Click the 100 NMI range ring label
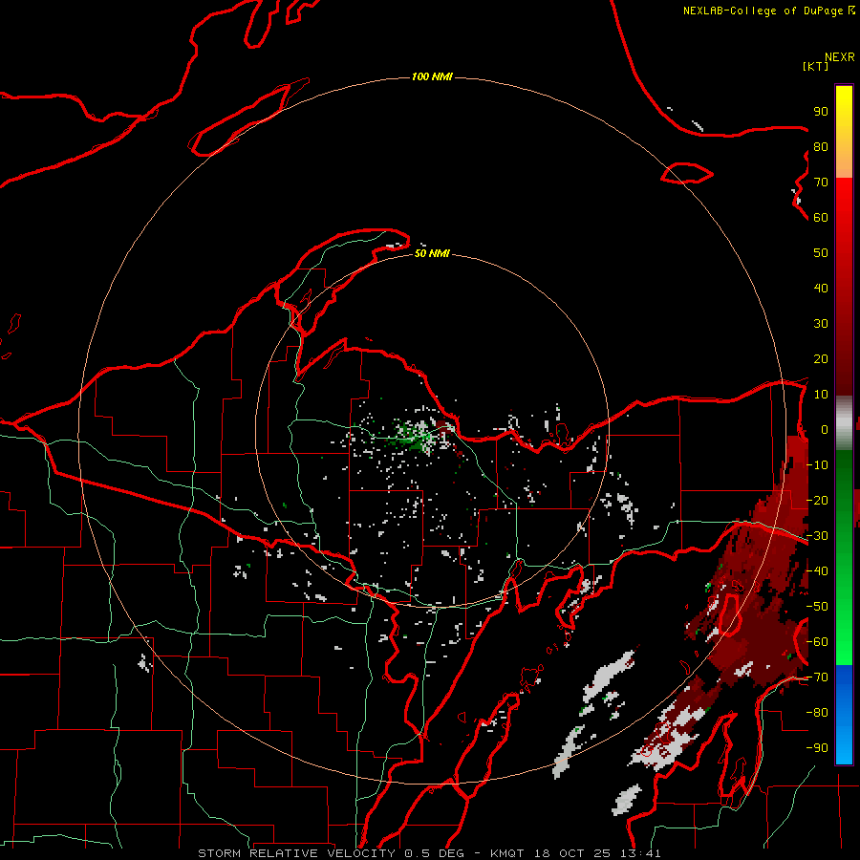 click(432, 76)
